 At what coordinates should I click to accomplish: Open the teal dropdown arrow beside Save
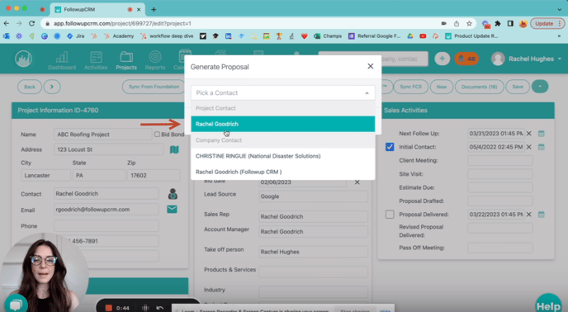[x=540, y=87]
